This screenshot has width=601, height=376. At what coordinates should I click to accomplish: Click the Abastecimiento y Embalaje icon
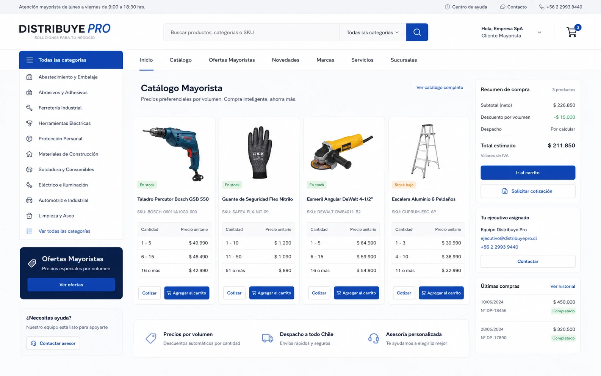point(29,77)
